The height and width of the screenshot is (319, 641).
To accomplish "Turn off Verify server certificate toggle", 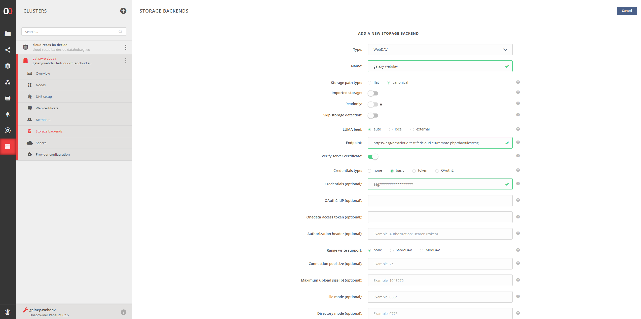I will point(373,157).
